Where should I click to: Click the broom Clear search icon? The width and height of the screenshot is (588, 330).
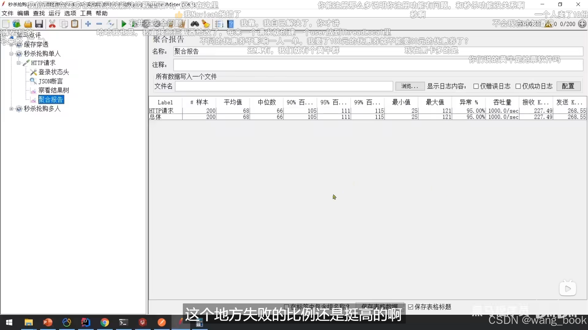pyautogui.click(x=206, y=24)
